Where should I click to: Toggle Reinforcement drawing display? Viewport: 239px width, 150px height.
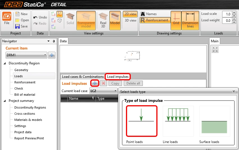click(155, 20)
